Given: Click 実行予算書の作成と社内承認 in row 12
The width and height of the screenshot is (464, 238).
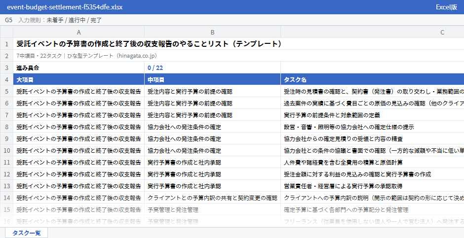Looking at the screenshot, I should (x=212, y=174).
